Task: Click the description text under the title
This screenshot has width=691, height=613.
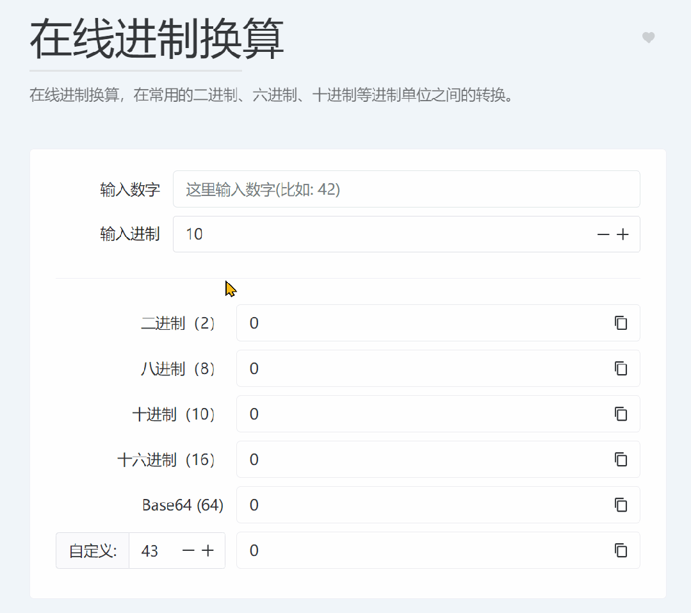Action: tap(272, 95)
